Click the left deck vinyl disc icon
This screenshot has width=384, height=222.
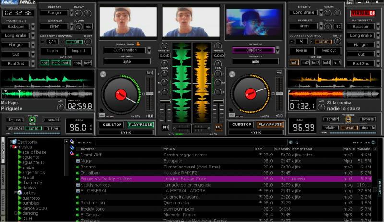point(103,74)
